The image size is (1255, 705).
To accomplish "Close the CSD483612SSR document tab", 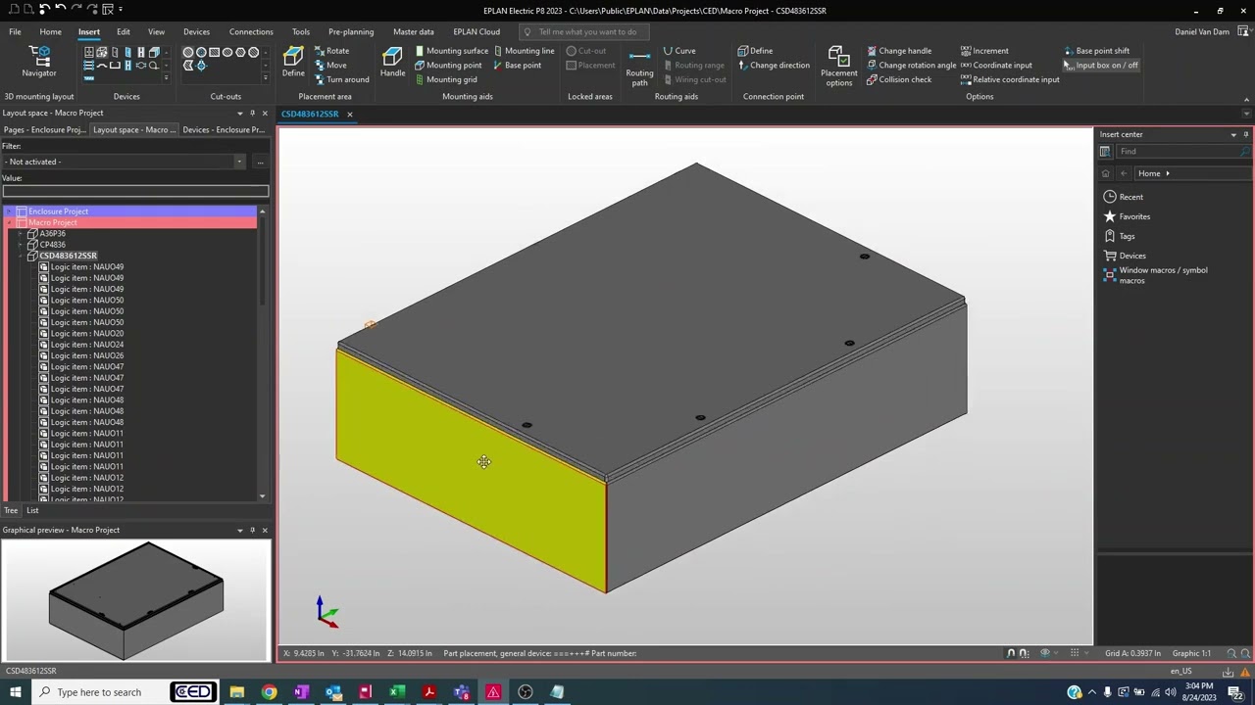I will [x=349, y=115].
